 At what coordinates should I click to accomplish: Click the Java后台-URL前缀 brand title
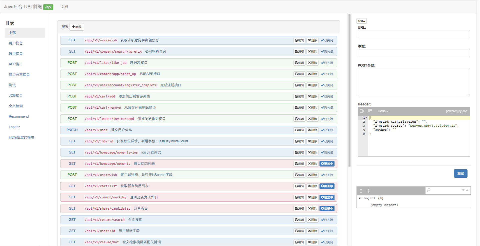pos(23,7)
